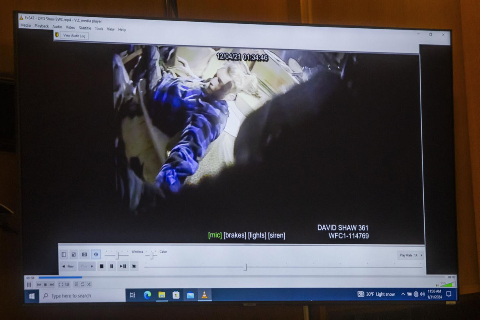
Task: Open the Media menu
Action: [x=25, y=25]
